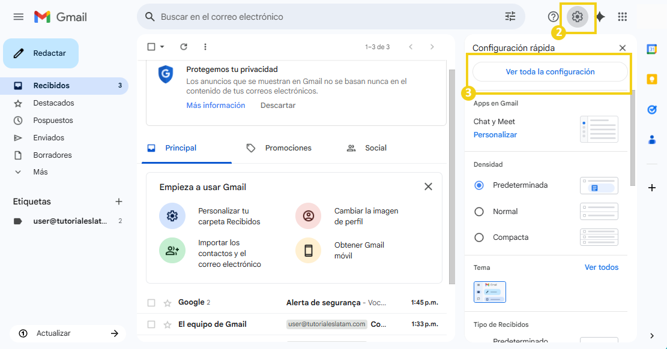
Task: Close the Configuración rápida panel
Action: [623, 48]
